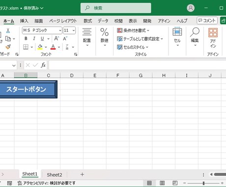Image resolution: width=226 pixels, height=187 pixels.
Task: Switch to Sheet2 tab
Action: click(x=55, y=175)
